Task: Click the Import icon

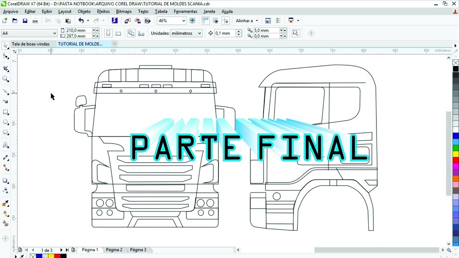Action: 128,21
